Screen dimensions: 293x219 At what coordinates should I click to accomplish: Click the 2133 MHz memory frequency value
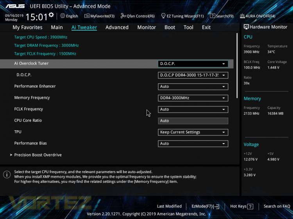tap(252, 114)
